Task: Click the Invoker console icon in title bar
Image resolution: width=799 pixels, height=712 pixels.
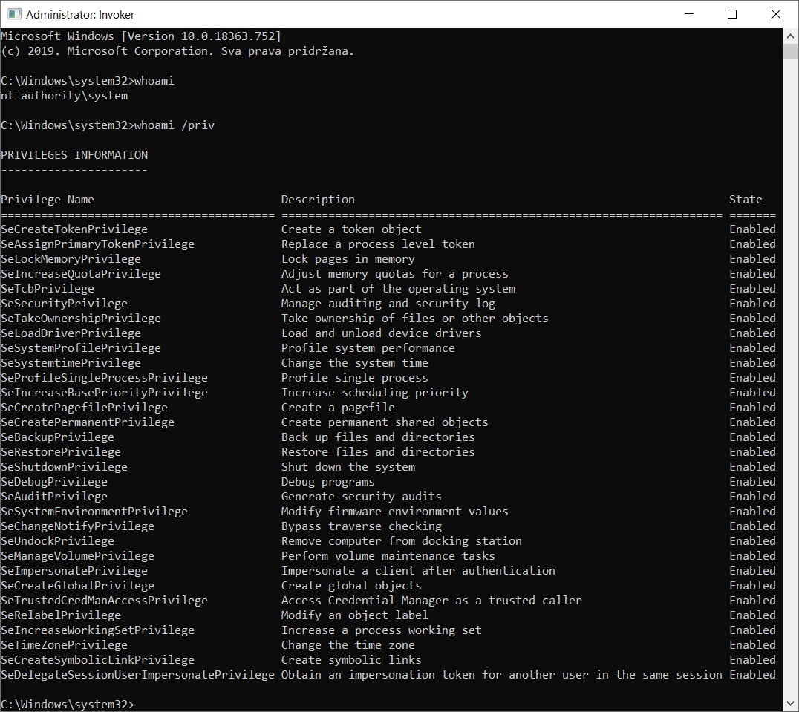Action: [x=14, y=14]
